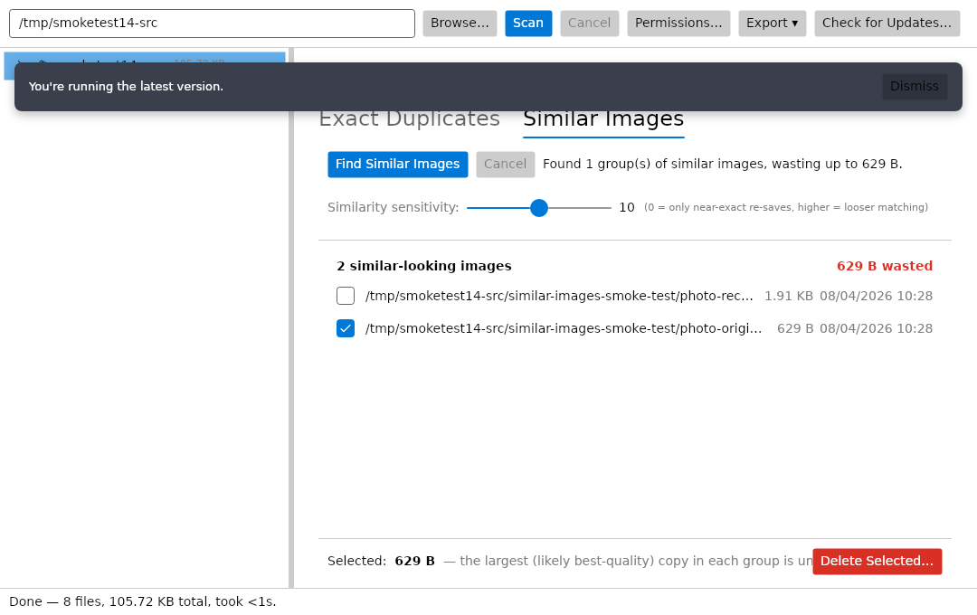The image size is (977, 615).
Task: Select the Similar Images tab
Action: pos(603,118)
